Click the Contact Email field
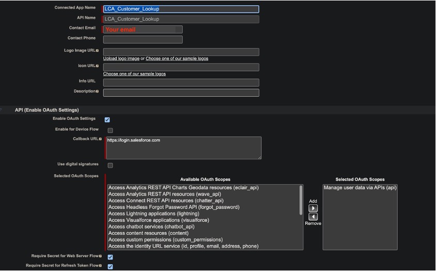This screenshot has height=271, width=436. [143, 29]
